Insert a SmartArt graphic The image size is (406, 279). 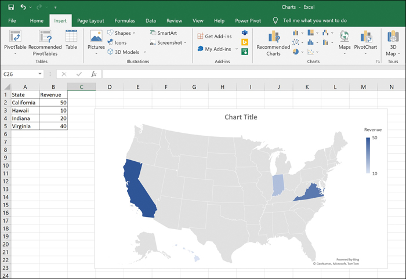pyautogui.click(x=164, y=33)
